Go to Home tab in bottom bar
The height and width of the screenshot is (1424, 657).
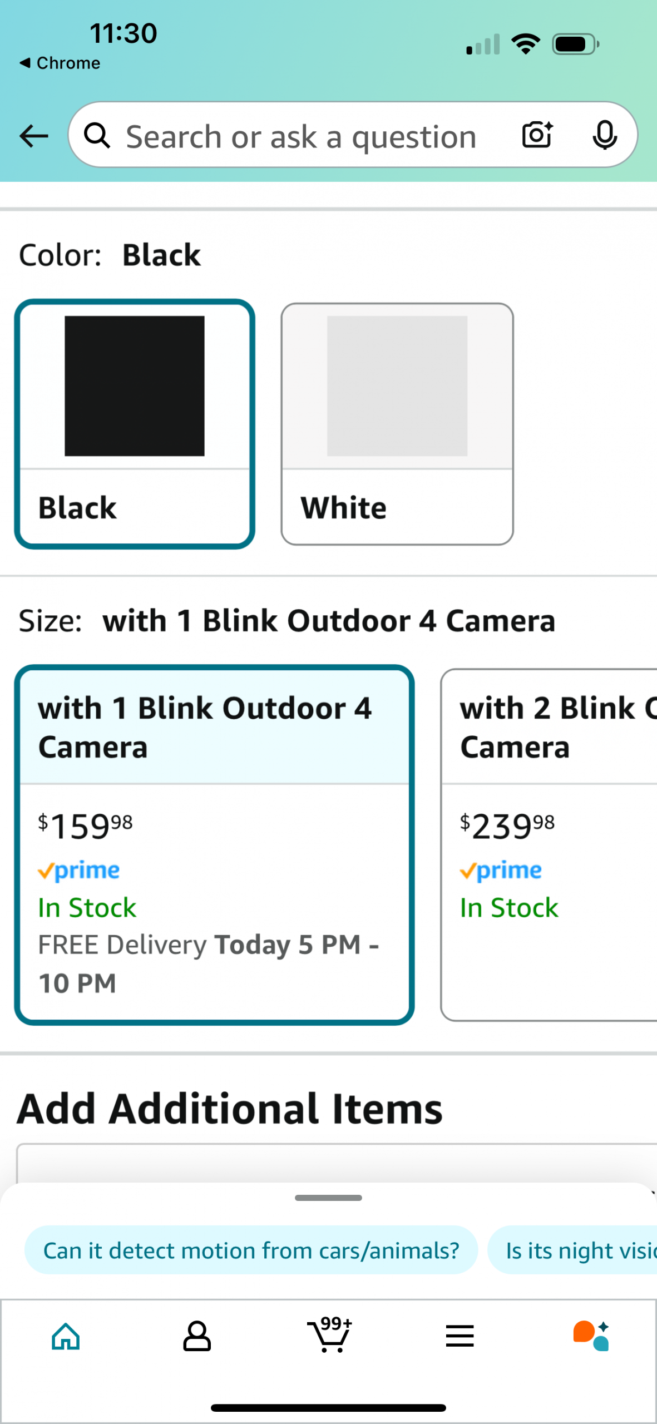point(66,1336)
